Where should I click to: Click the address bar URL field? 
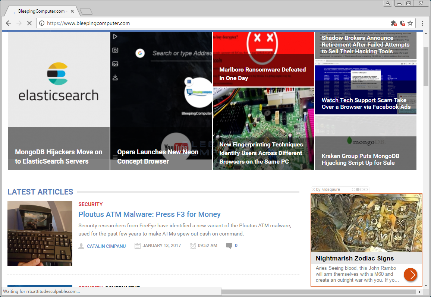coord(186,23)
